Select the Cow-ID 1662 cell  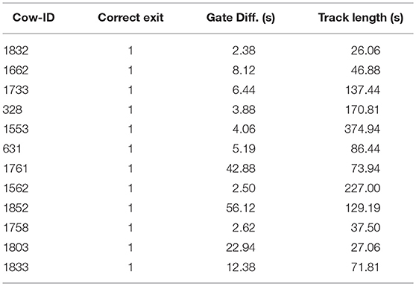coord(16,70)
